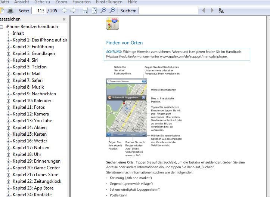Open the Zoom menu
The width and height of the screenshot is (270, 197).
point(61,2)
